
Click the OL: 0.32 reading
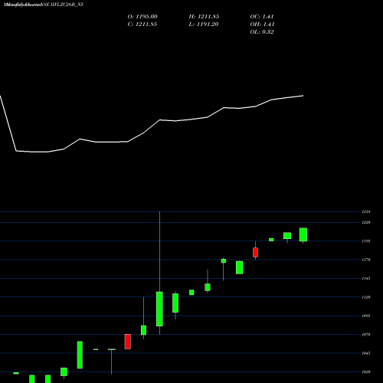coord(262,32)
